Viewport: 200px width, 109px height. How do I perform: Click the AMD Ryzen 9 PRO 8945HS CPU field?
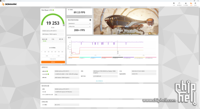click(x=105, y=72)
